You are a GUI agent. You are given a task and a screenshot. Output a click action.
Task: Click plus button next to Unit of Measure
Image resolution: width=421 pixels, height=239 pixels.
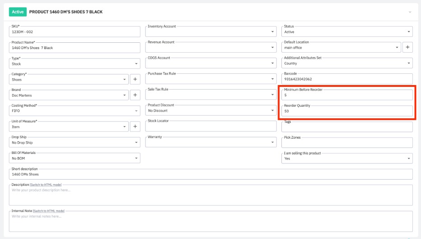point(135,127)
